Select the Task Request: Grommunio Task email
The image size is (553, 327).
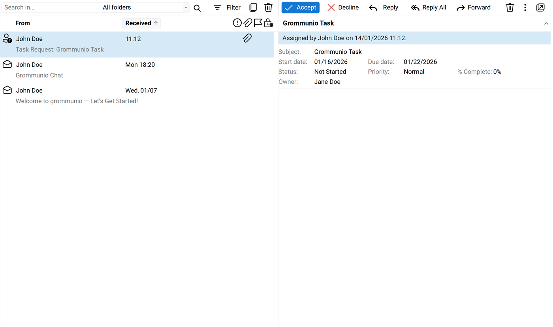137,45
